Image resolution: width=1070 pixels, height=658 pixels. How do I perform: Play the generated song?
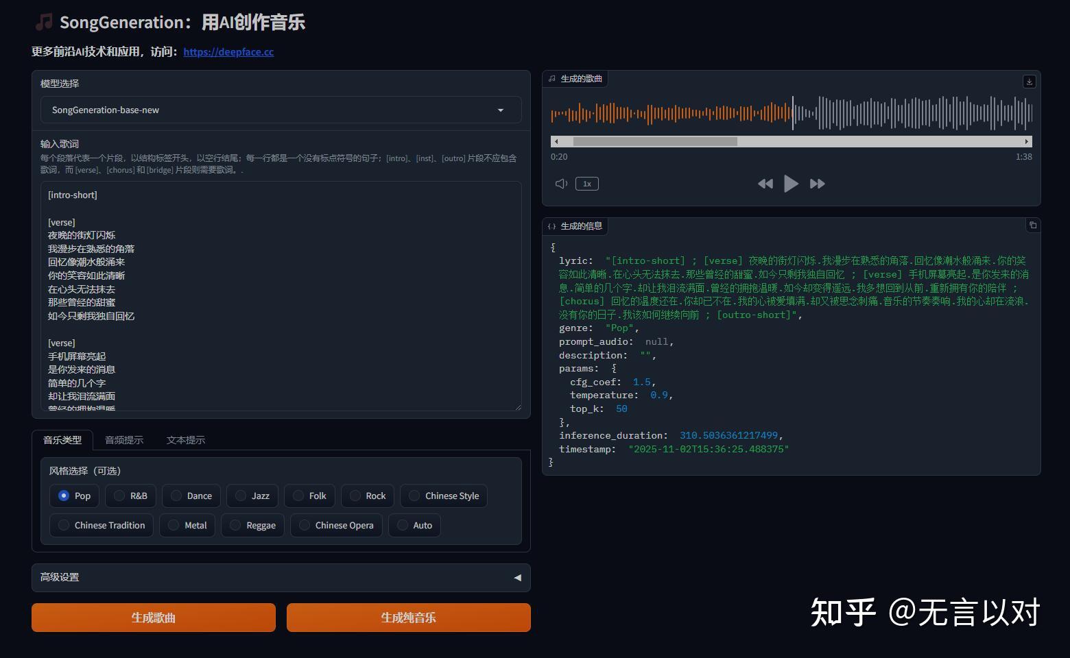[x=791, y=183]
